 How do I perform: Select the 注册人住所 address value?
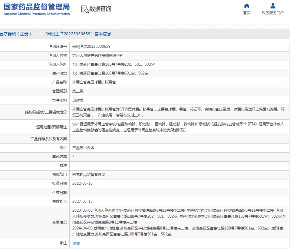pos(113,64)
